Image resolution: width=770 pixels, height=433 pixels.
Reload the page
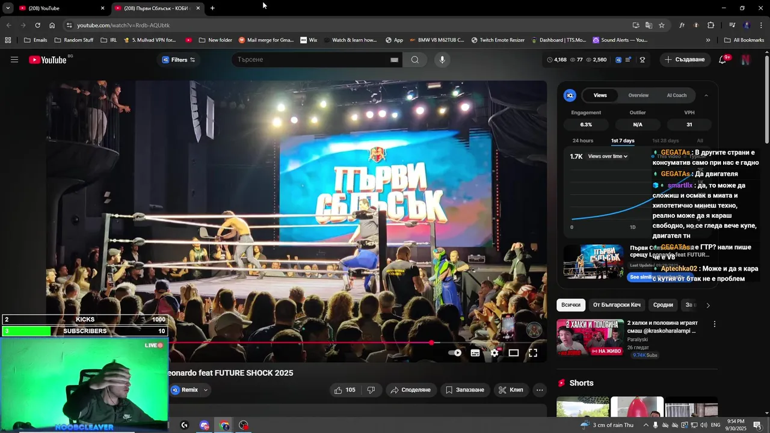tap(37, 25)
